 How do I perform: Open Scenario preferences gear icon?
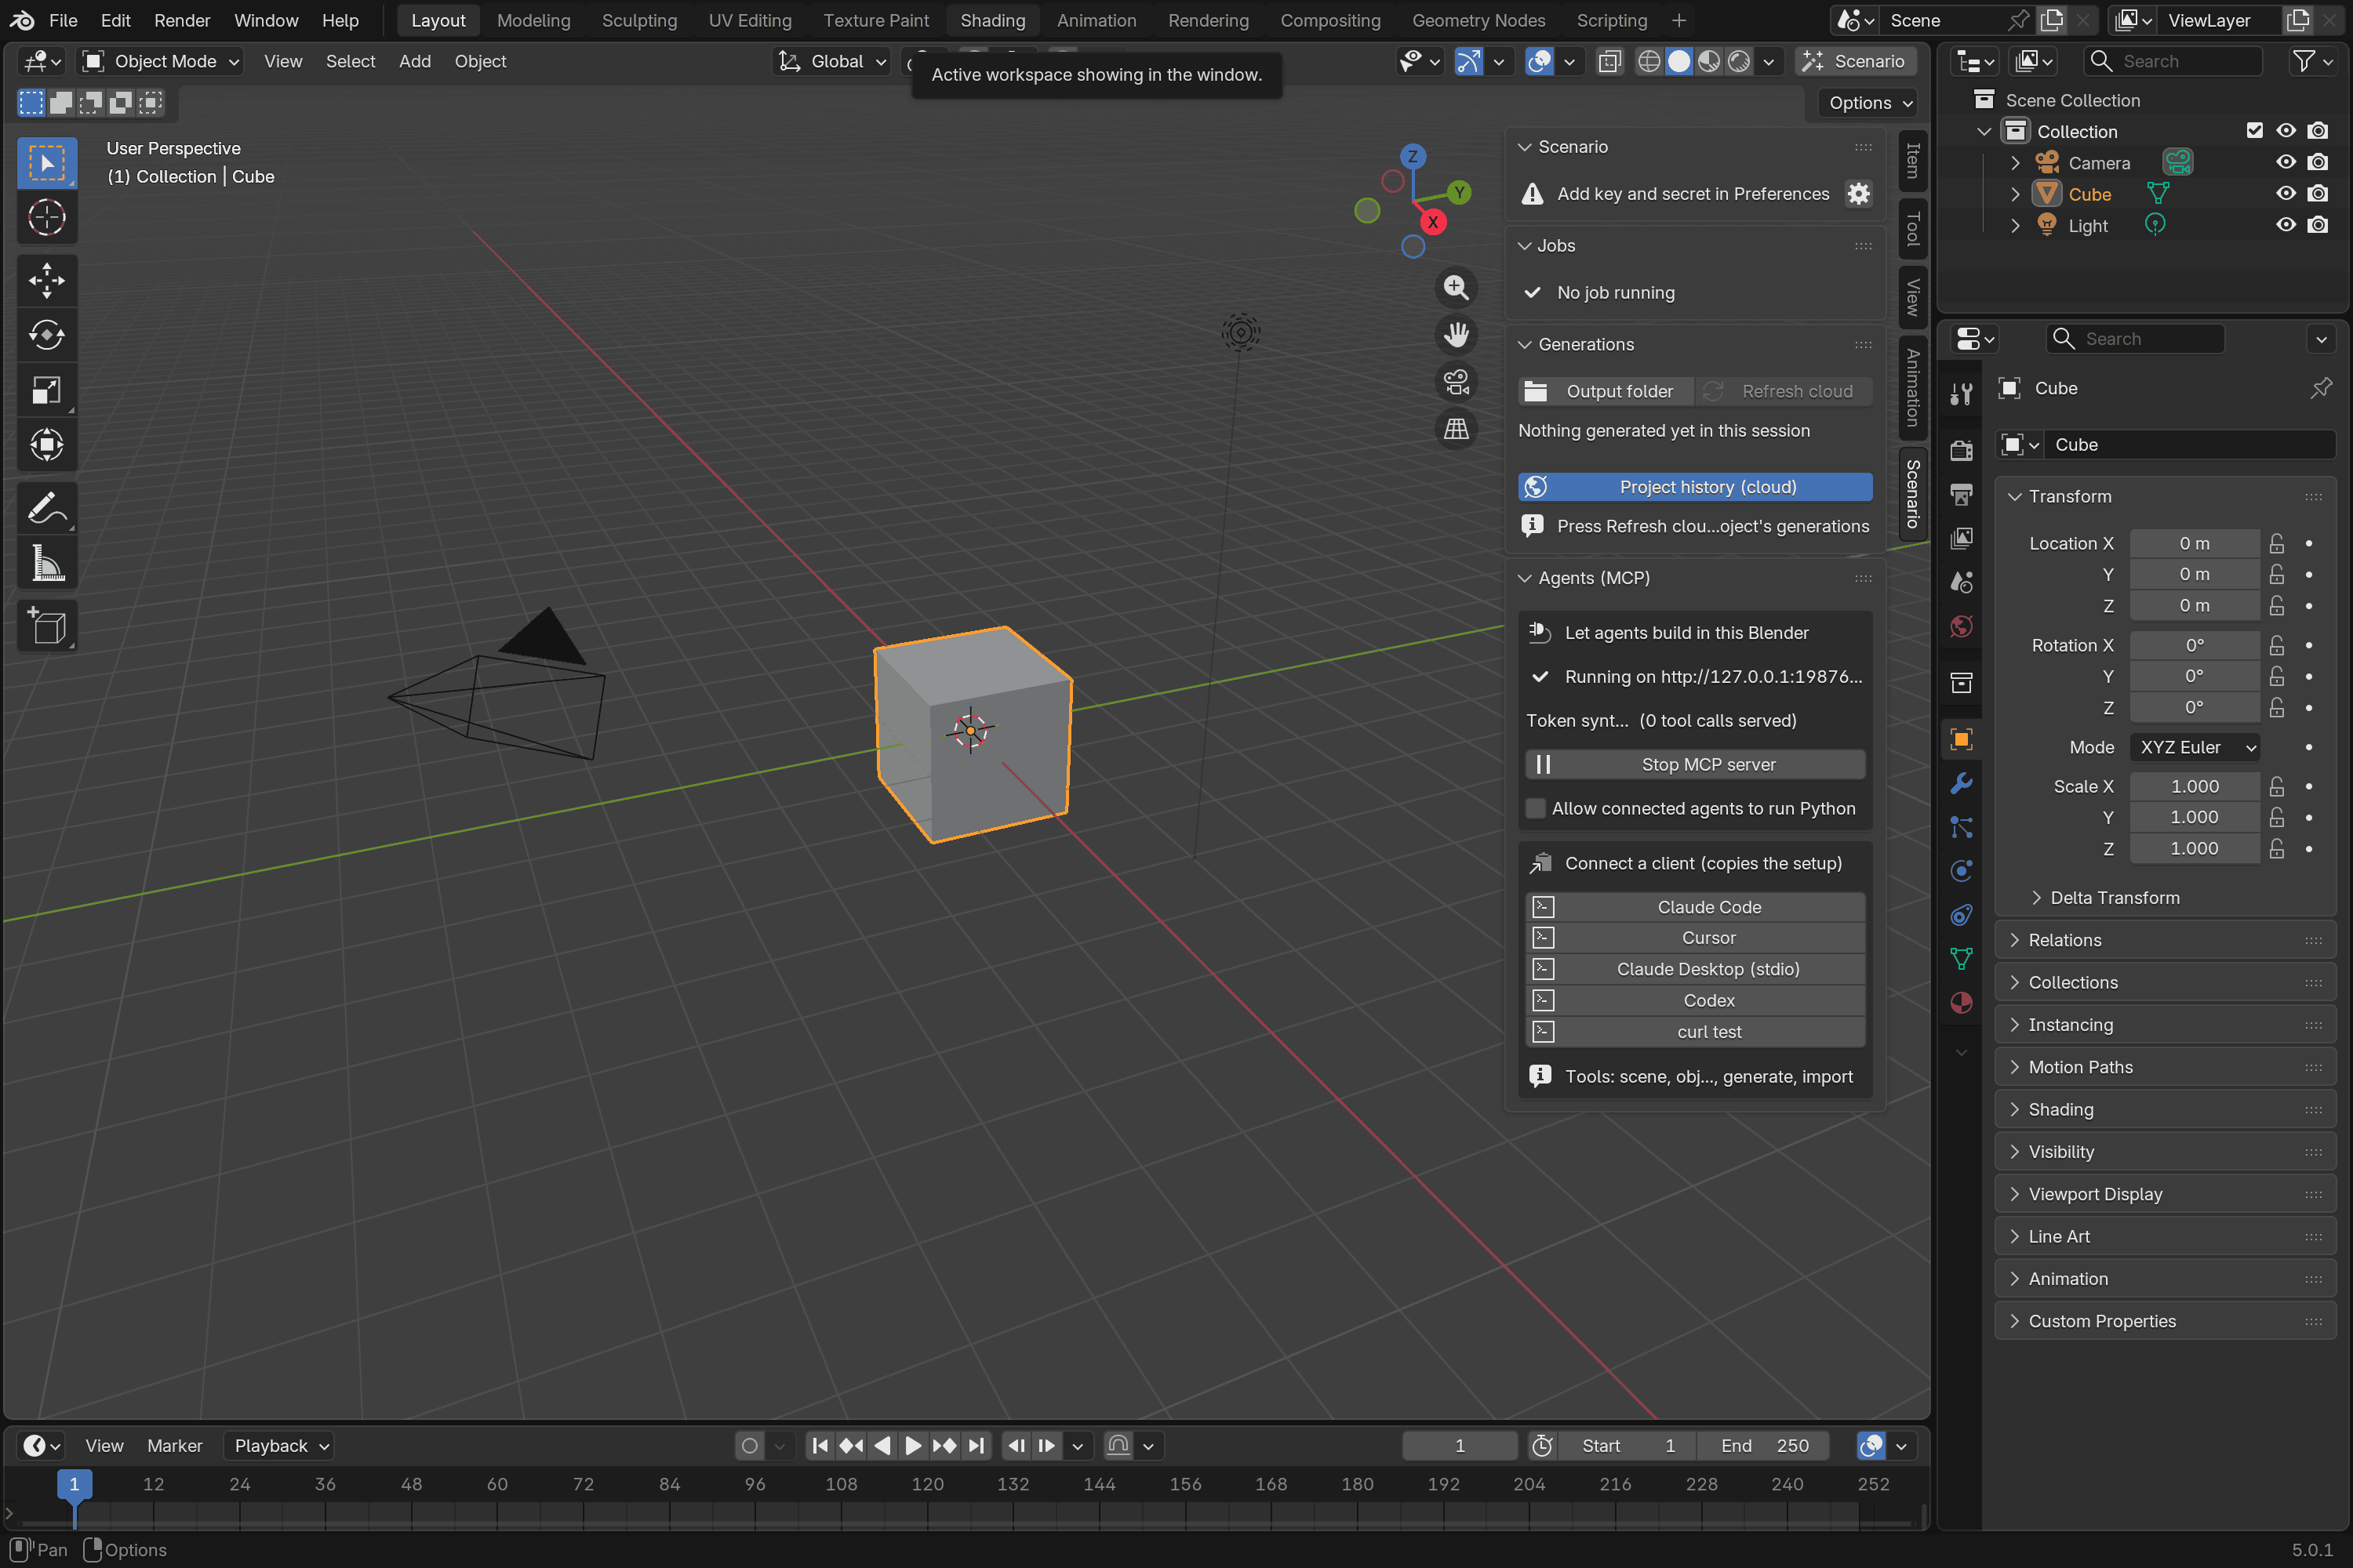(1858, 194)
